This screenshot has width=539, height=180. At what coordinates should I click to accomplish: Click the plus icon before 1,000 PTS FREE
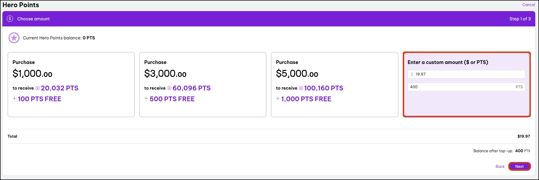(x=278, y=99)
